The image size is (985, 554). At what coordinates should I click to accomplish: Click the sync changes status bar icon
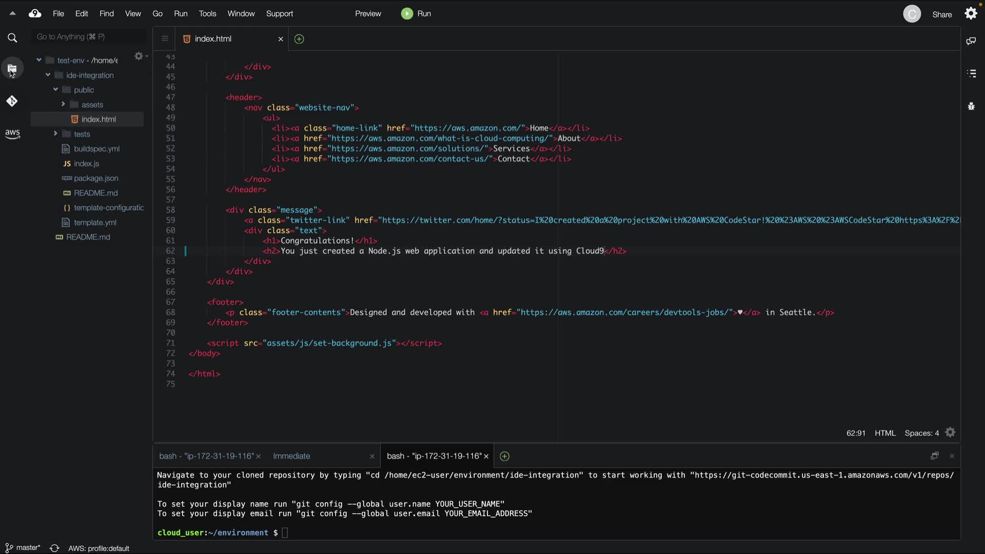coord(54,548)
